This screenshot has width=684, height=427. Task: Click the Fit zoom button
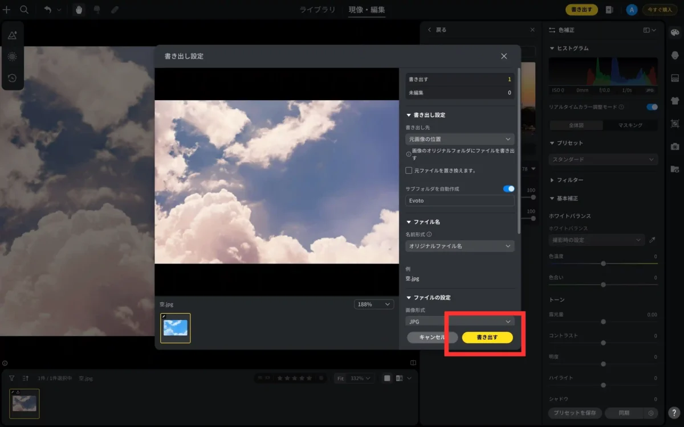click(x=340, y=378)
